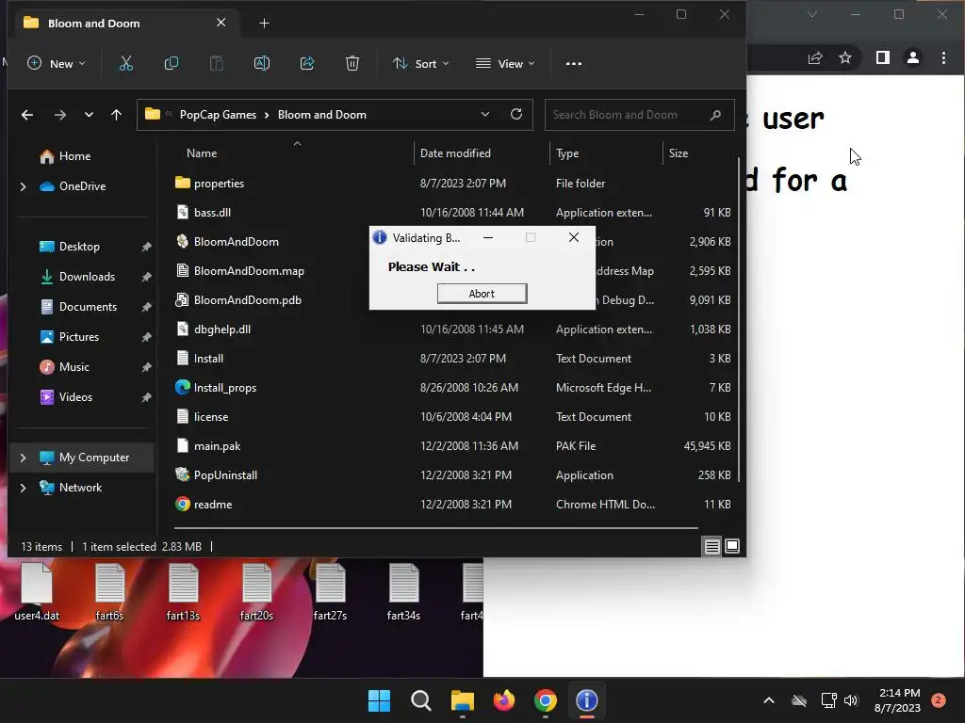Image resolution: width=965 pixels, height=723 pixels.
Task: Open the volume speaker tray icon
Action: pyautogui.click(x=851, y=700)
